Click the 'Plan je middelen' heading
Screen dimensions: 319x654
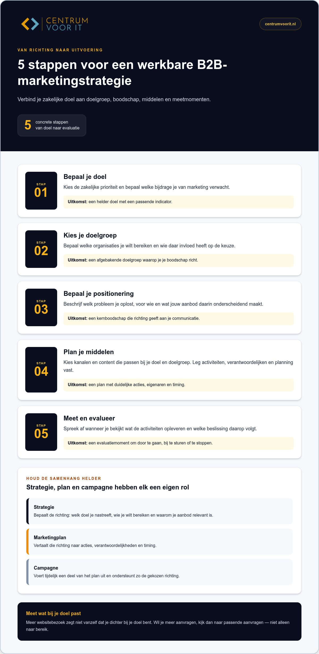[x=89, y=352]
